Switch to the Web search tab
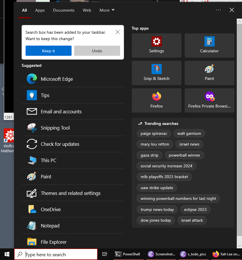 click(x=87, y=10)
